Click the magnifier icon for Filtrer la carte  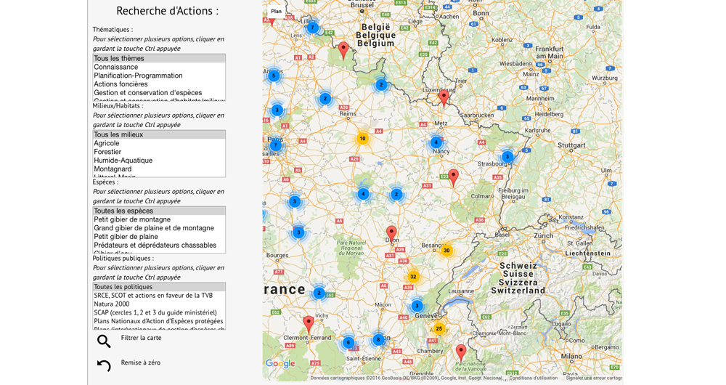tap(104, 341)
